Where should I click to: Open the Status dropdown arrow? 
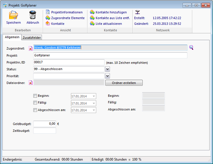(107, 69)
